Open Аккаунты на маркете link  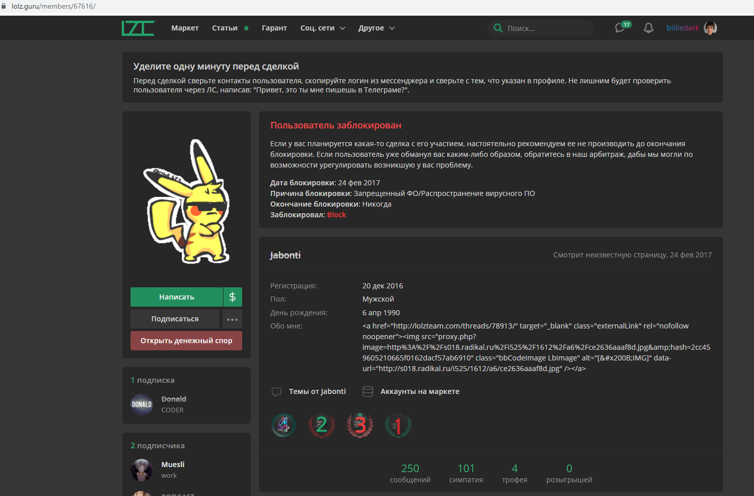click(420, 391)
